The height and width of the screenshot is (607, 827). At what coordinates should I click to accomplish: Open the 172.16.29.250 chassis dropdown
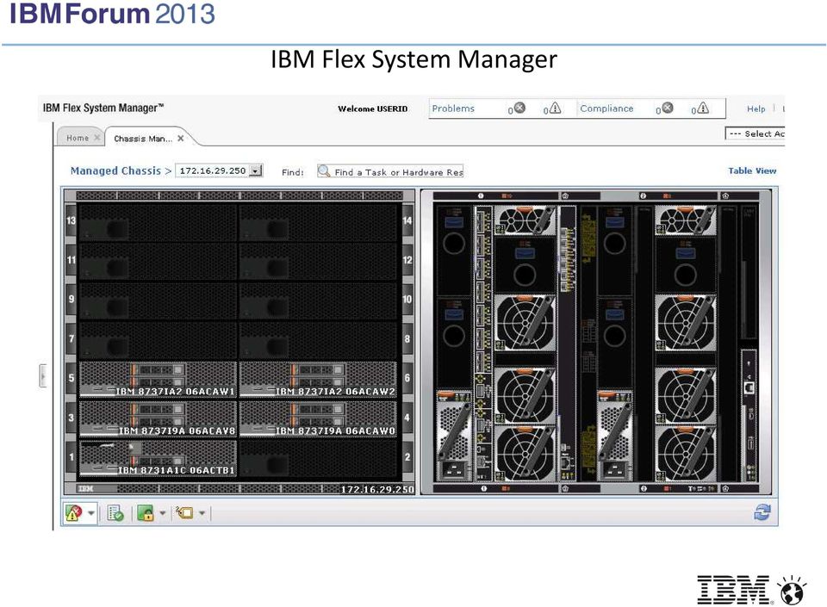pyautogui.click(x=256, y=170)
